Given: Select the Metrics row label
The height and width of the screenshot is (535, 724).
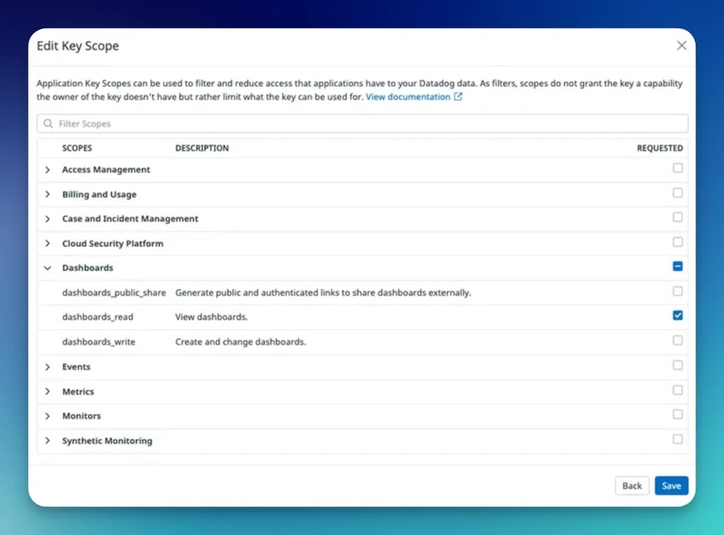Looking at the screenshot, I should [x=78, y=391].
